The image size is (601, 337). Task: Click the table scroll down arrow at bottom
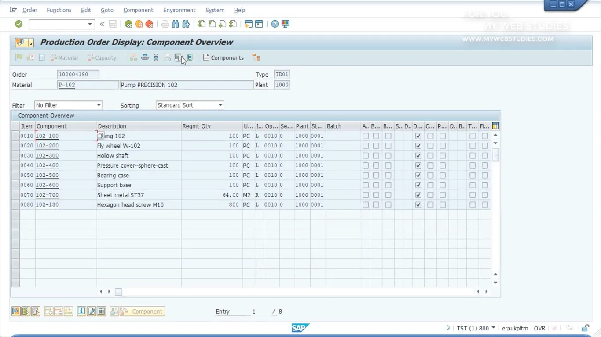pos(495,283)
